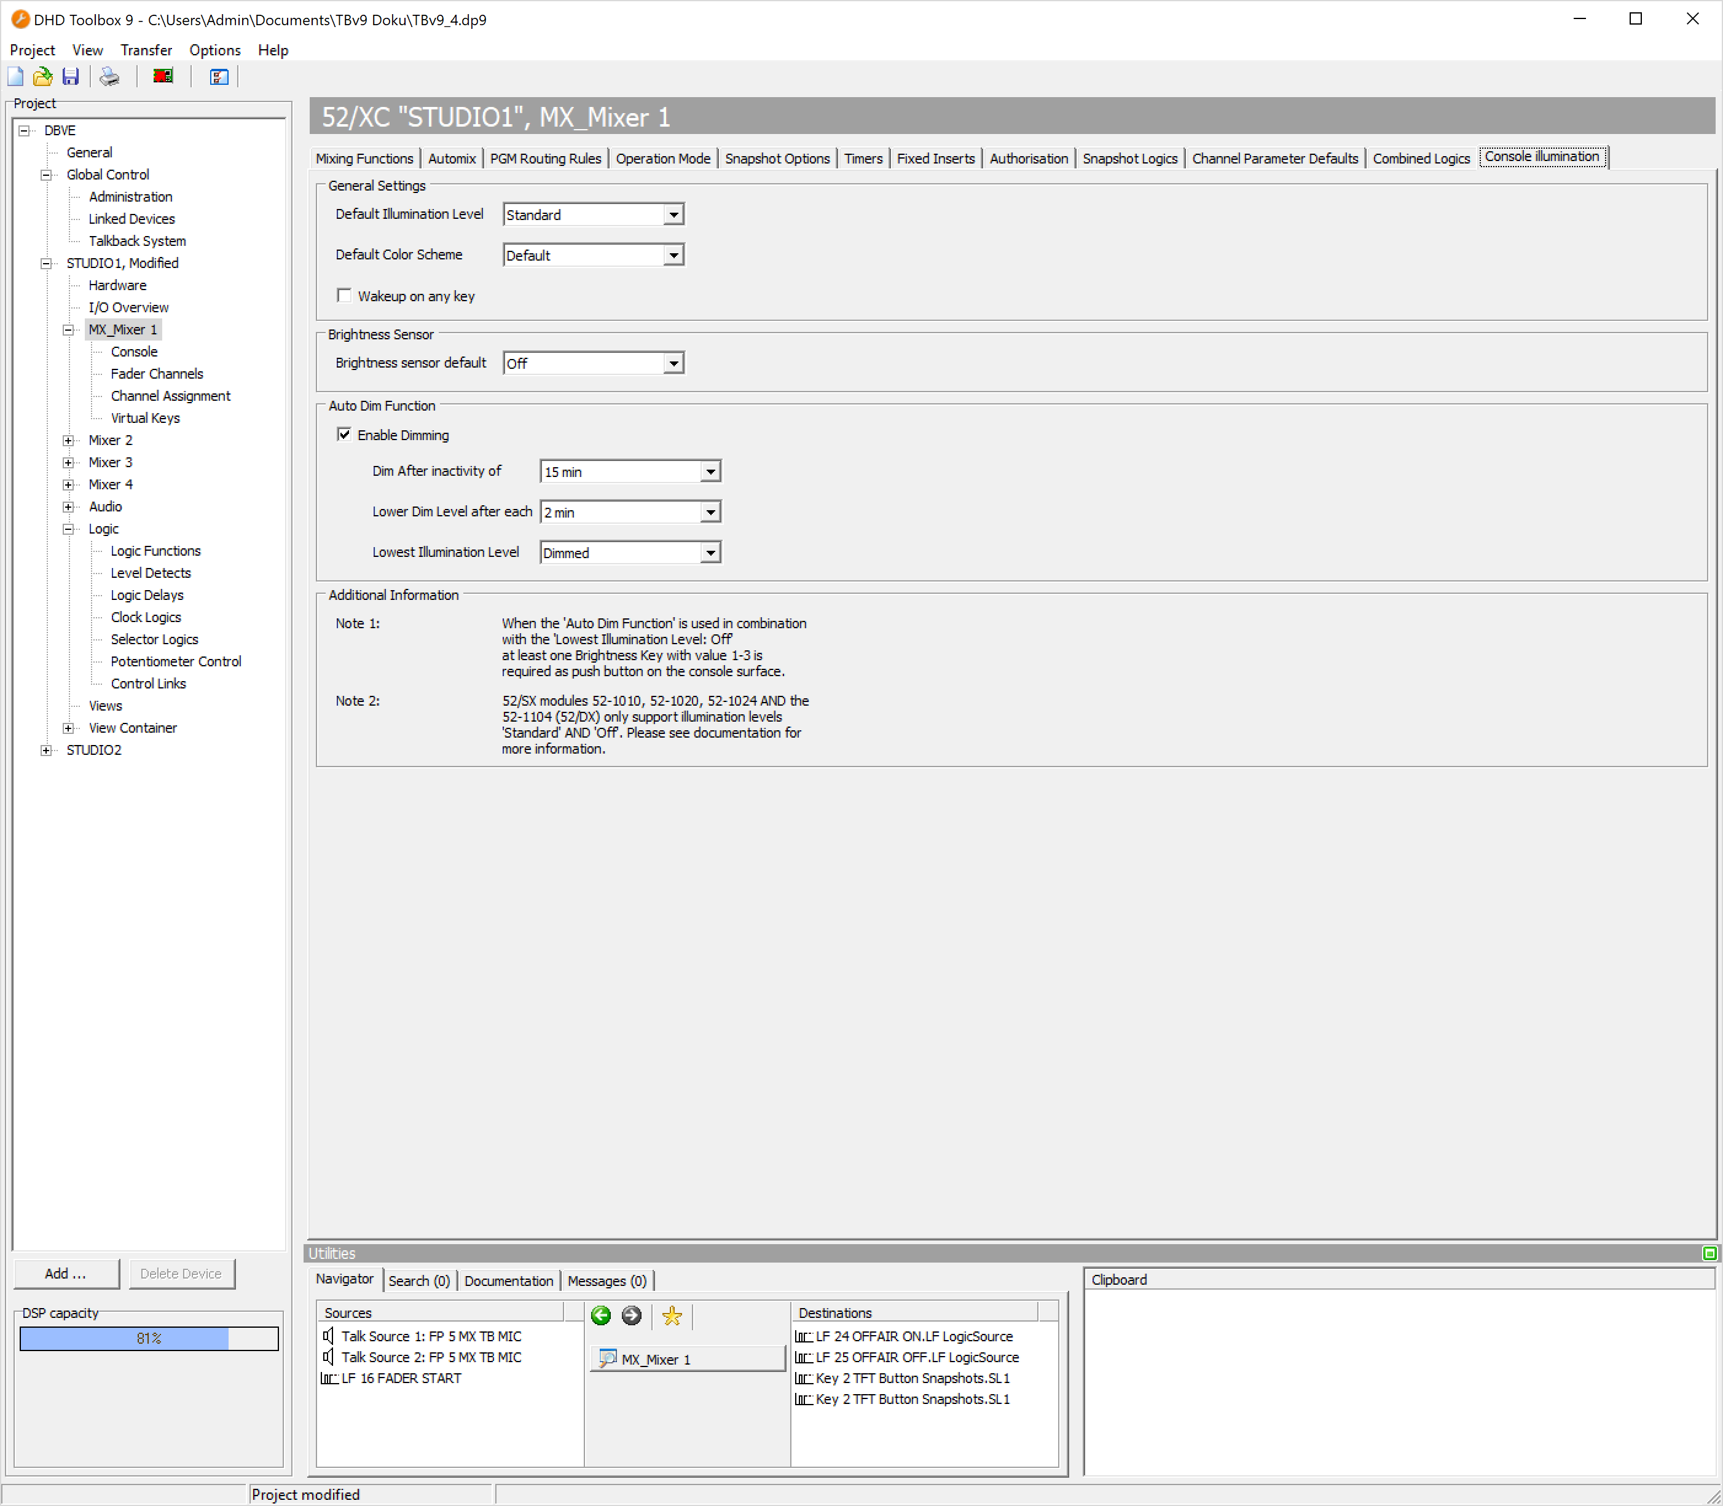This screenshot has width=1723, height=1506.
Task: Select Talkback System tree item
Action: pos(137,241)
